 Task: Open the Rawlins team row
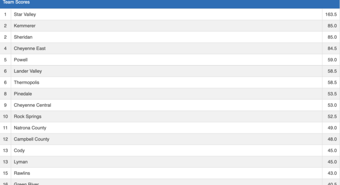(x=22, y=173)
